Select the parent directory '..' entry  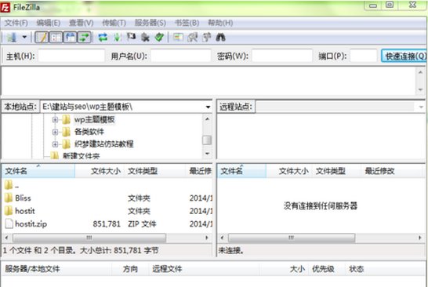click(12, 185)
